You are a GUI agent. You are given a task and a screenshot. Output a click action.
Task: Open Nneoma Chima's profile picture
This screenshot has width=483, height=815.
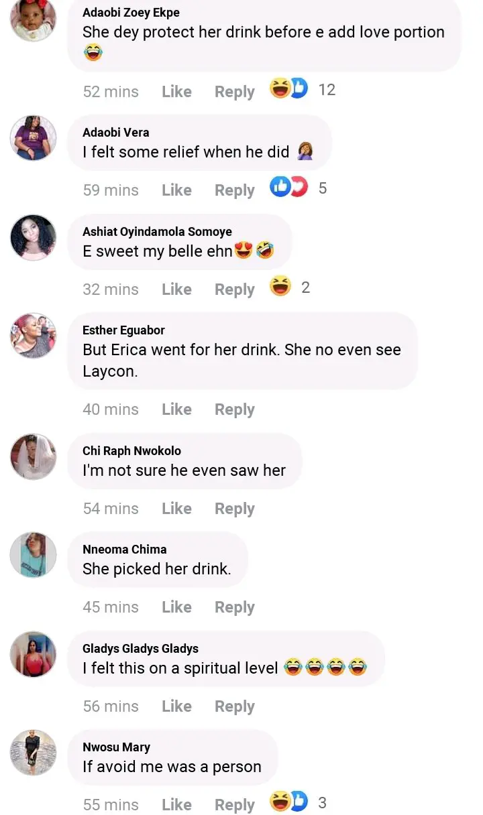pyautogui.click(x=34, y=555)
